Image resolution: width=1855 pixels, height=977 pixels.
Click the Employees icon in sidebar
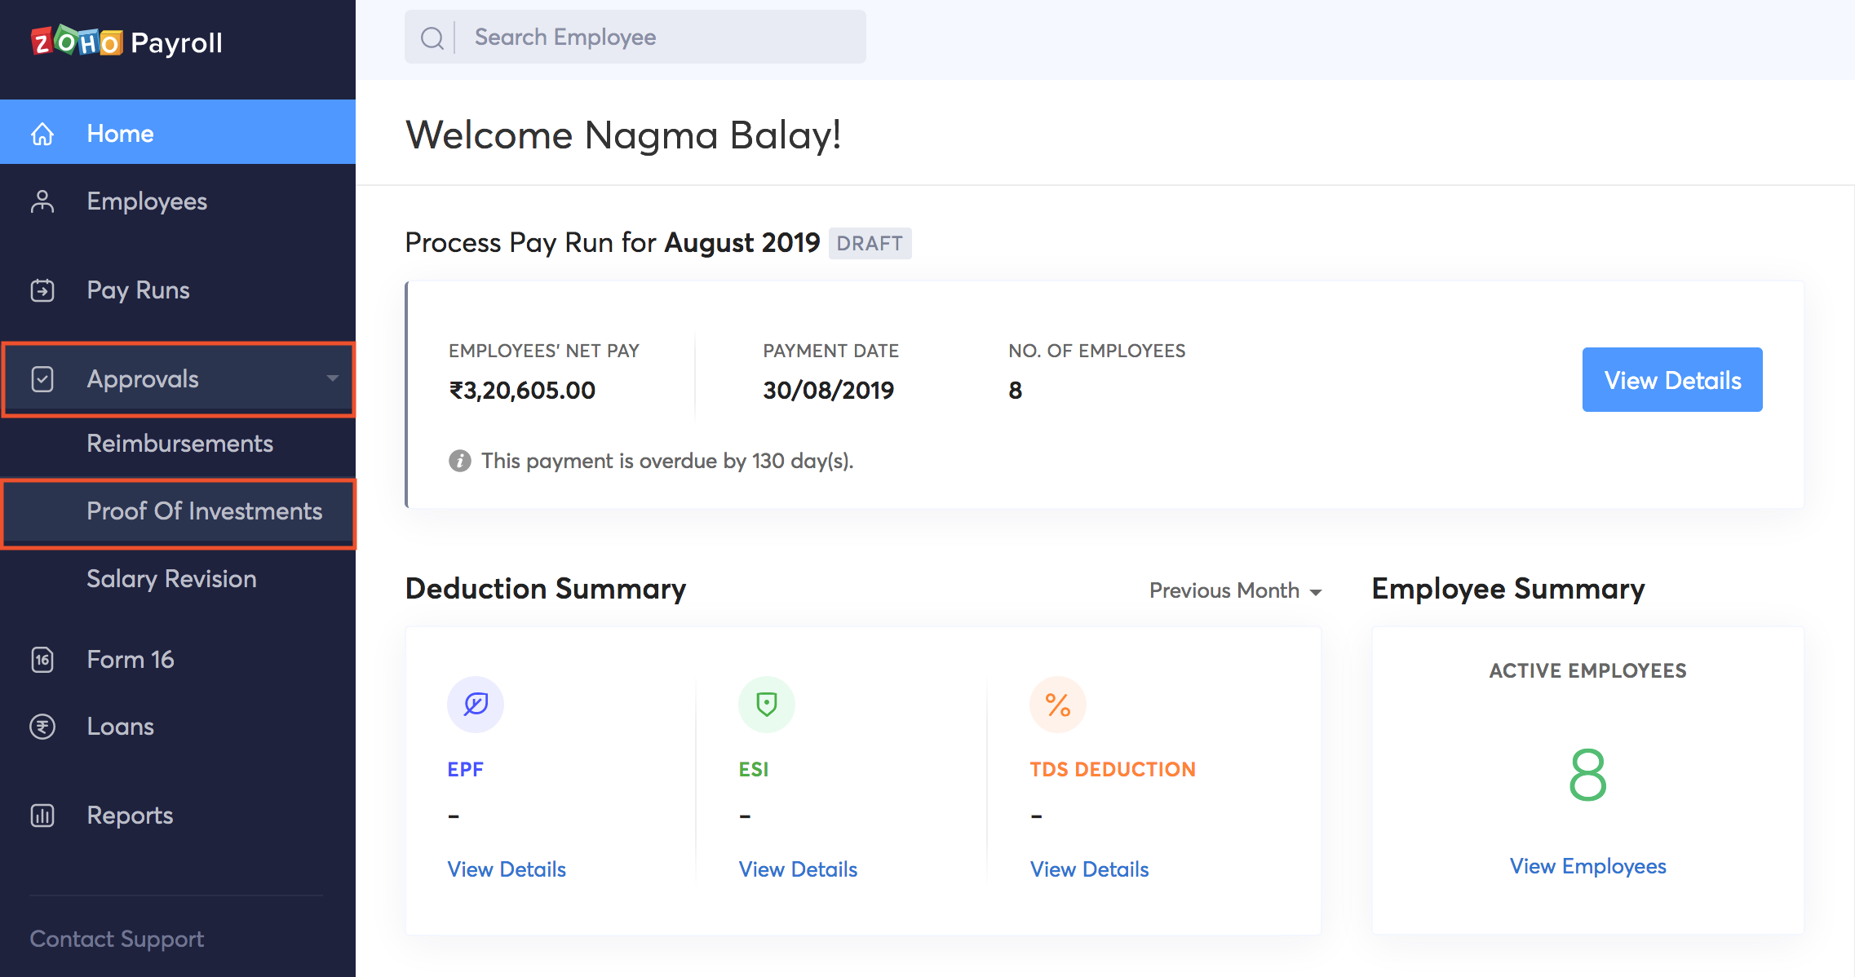point(42,201)
